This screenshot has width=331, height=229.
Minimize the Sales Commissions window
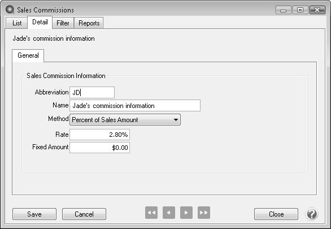point(284,10)
